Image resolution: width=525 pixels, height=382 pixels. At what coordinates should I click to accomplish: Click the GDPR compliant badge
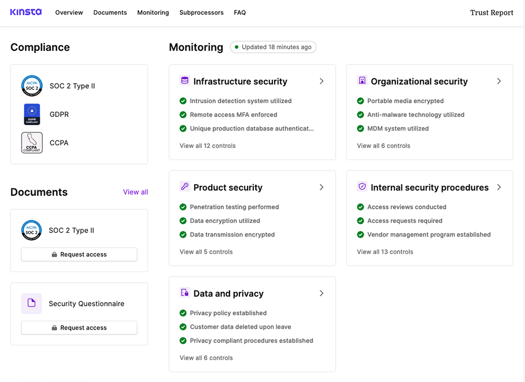32,114
